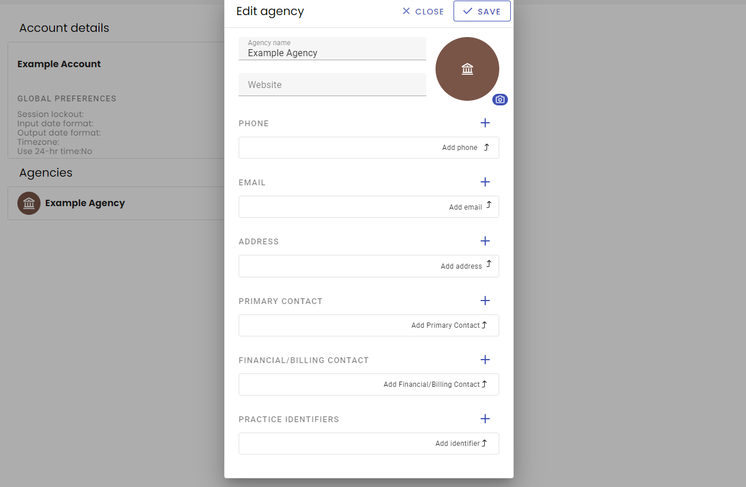Click the Example Agency bank icon in Agencies list
The width and height of the screenshot is (746, 487).
point(29,203)
